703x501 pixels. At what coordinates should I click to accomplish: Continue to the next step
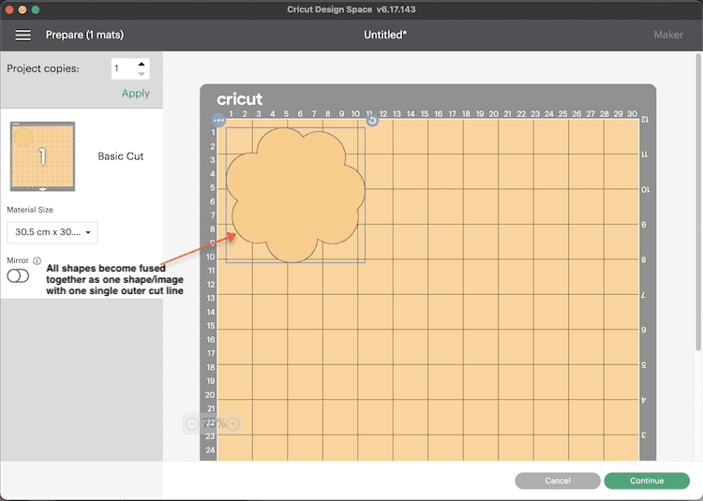[x=647, y=480]
